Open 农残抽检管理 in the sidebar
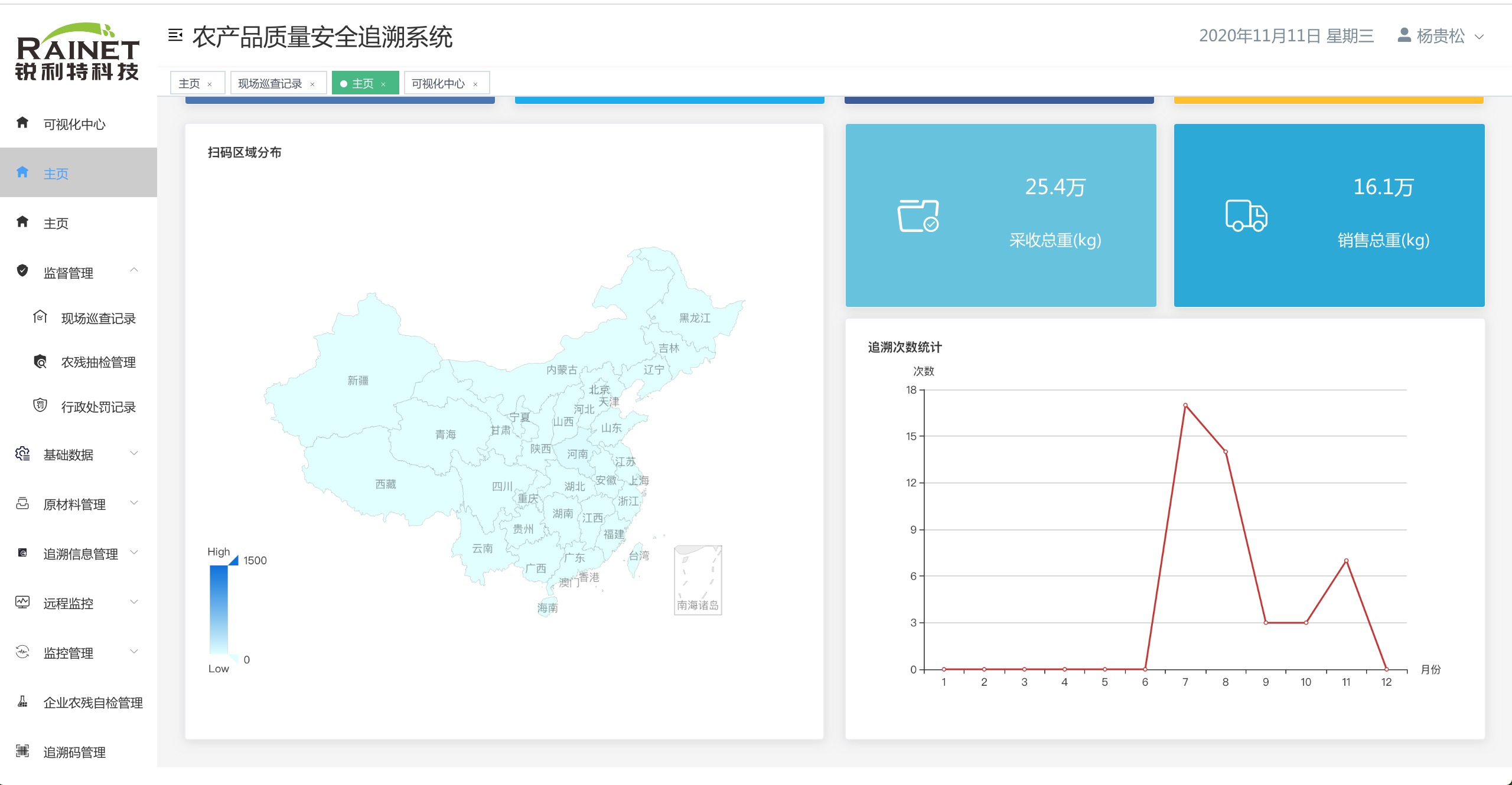Screen dimensions: 1512x785 click(x=79, y=362)
